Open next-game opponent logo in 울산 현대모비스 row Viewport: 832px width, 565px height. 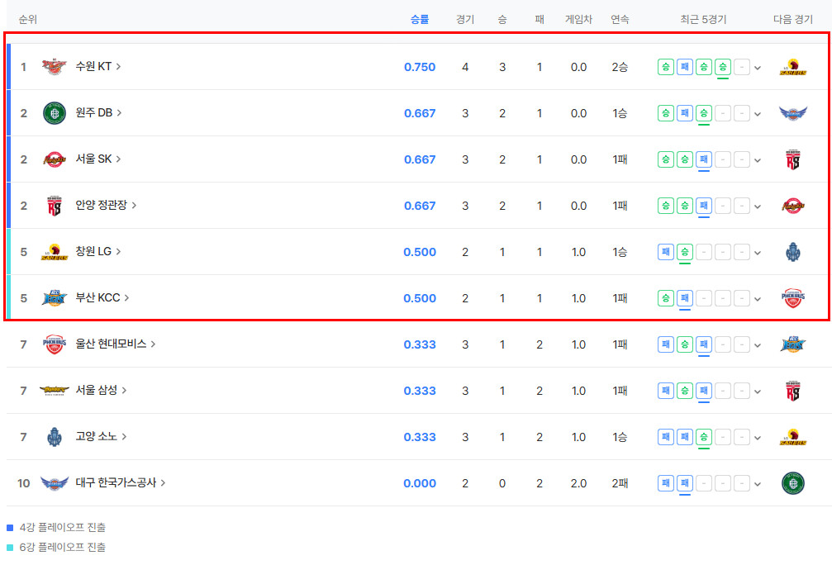pos(792,344)
